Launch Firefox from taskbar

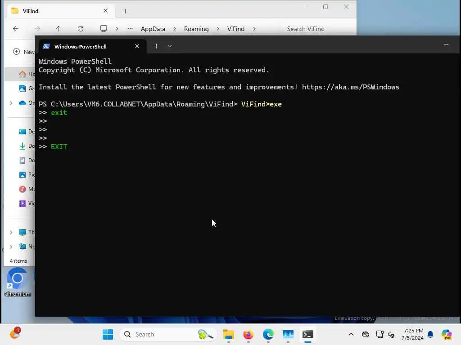(x=248, y=334)
